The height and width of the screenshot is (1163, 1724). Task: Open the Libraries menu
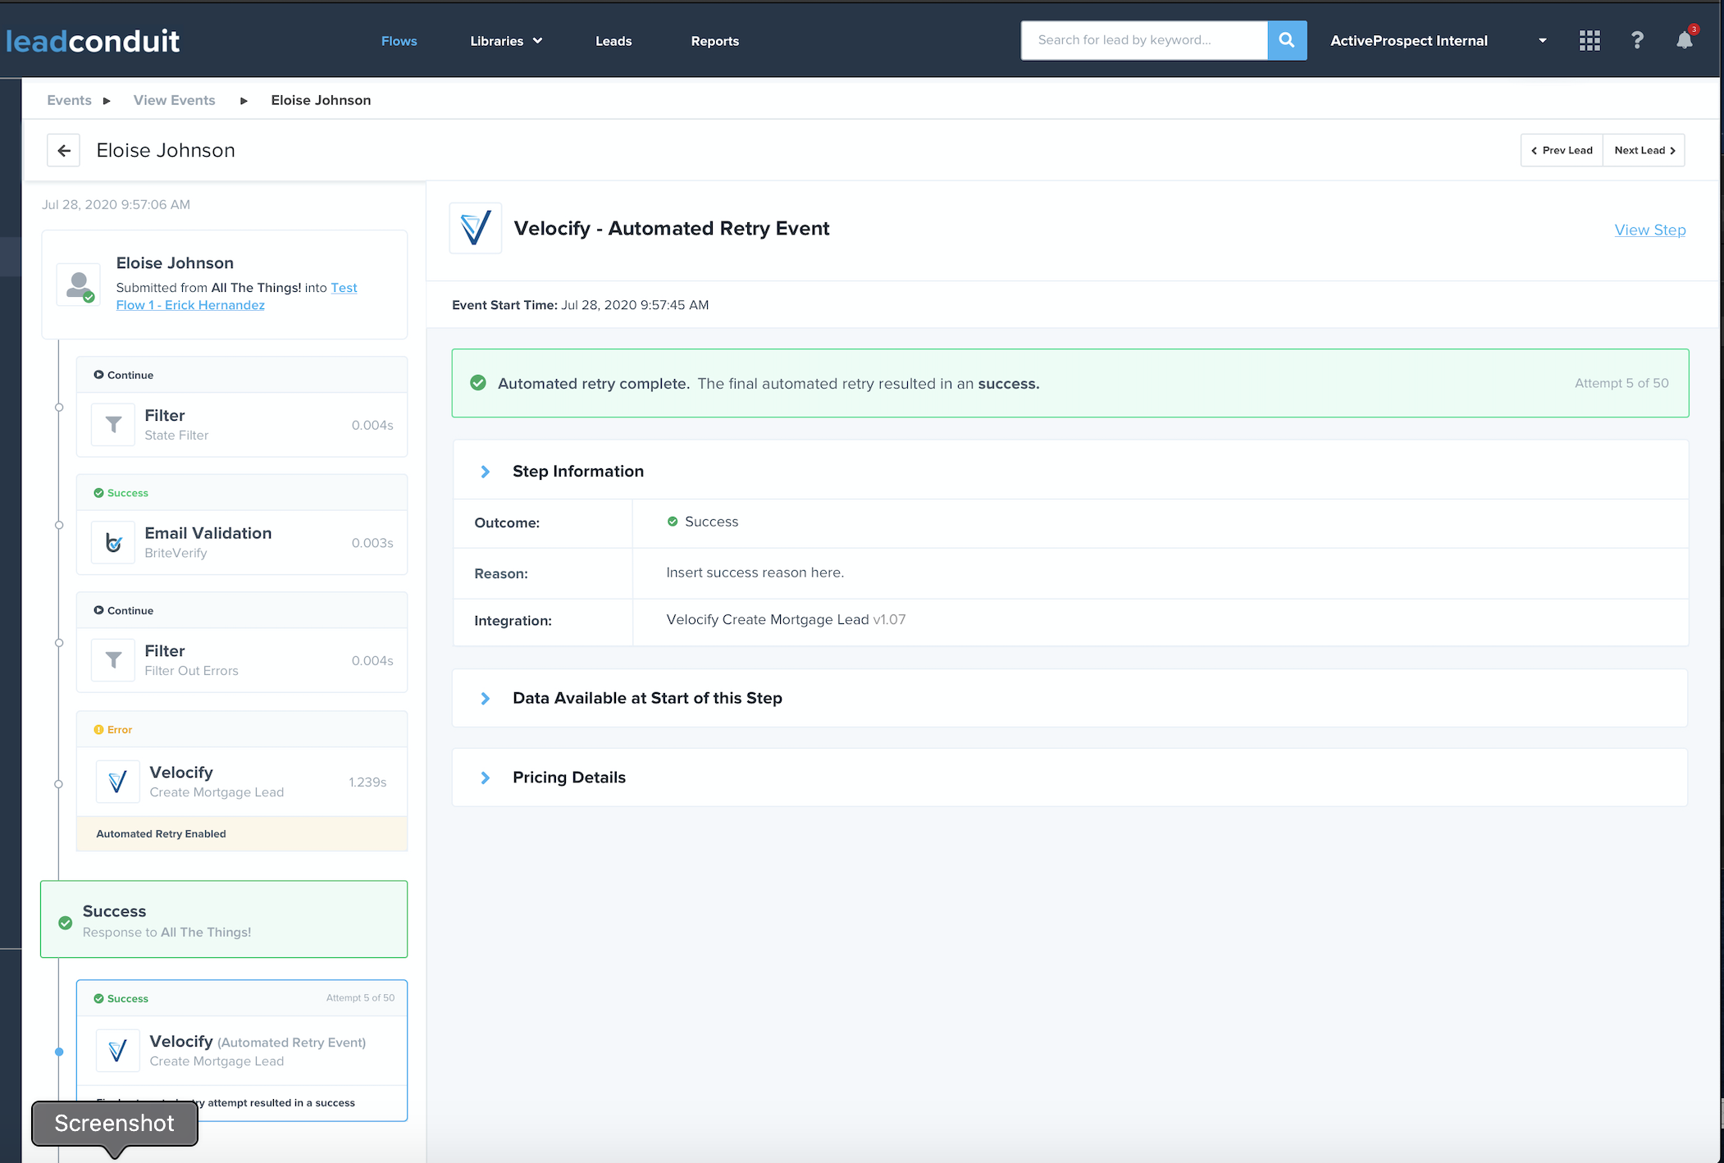pos(505,41)
